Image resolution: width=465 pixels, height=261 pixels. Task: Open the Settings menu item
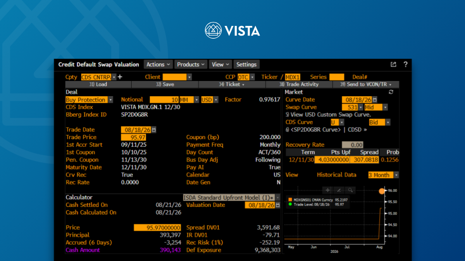[x=246, y=65]
